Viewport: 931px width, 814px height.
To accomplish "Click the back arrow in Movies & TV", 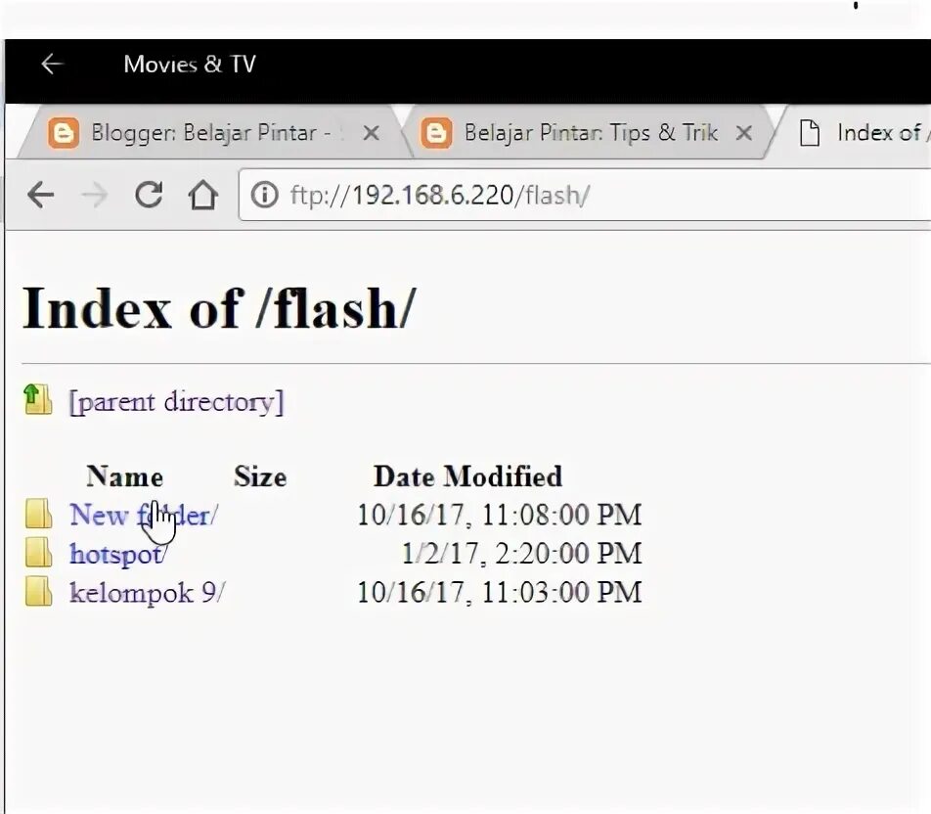I will pyautogui.click(x=52, y=64).
